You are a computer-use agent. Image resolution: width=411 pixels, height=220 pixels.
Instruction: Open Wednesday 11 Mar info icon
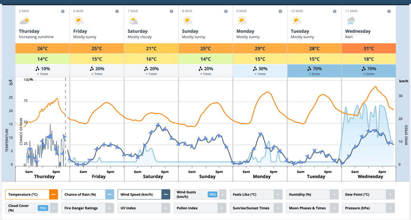(x=389, y=11)
